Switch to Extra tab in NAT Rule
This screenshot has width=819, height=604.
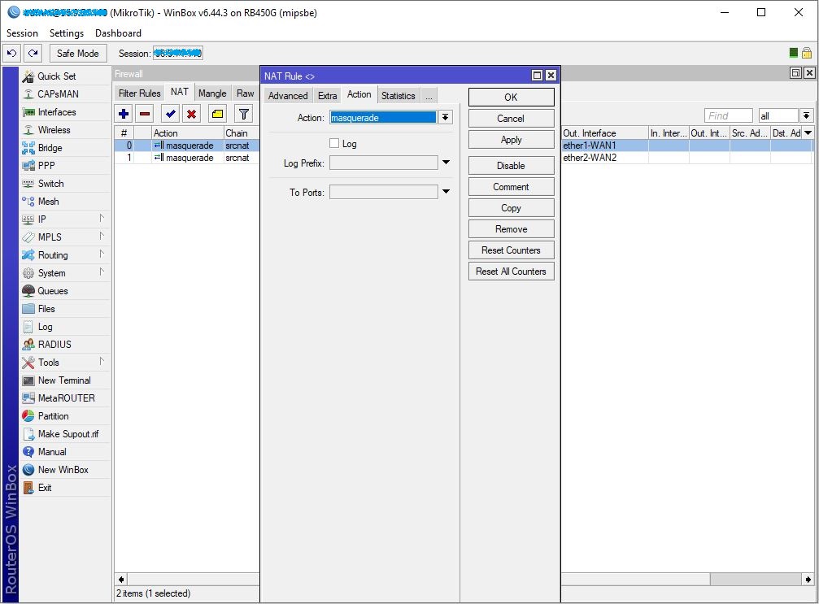[x=328, y=96]
